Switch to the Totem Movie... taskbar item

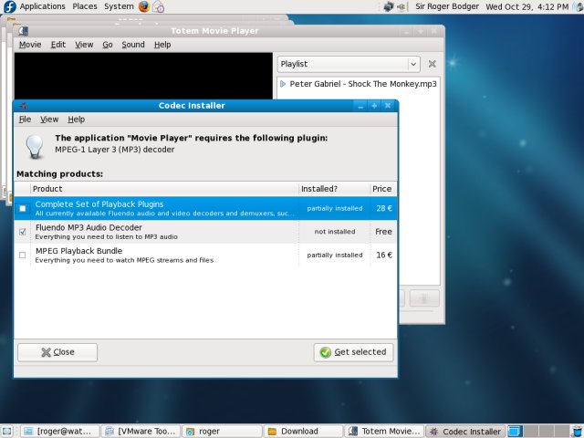click(x=384, y=432)
